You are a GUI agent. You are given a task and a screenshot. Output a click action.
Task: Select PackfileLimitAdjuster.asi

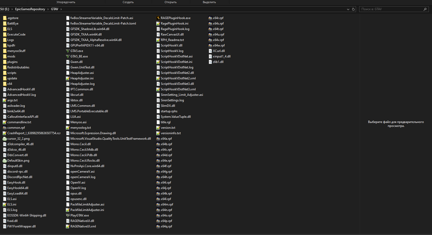tap(87, 204)
